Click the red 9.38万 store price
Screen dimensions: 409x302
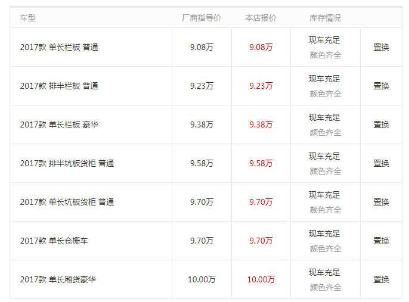(261, 124)
